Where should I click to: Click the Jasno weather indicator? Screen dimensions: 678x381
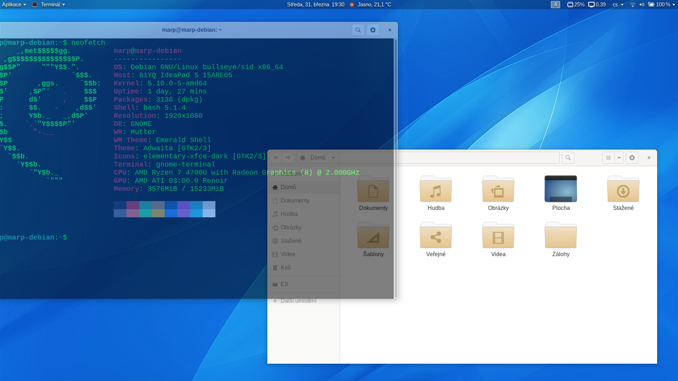click(x=370, y=5)
